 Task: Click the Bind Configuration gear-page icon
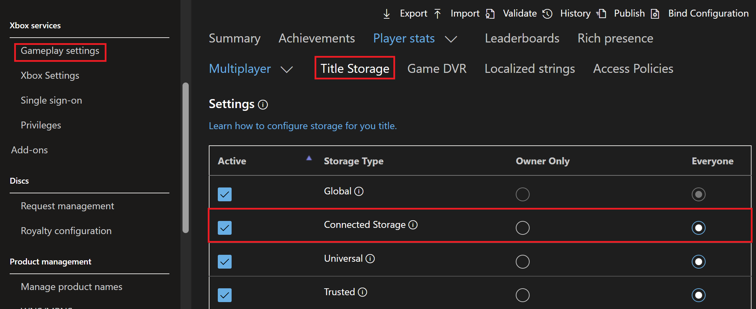pyautogui.click(x=655, y=14)
